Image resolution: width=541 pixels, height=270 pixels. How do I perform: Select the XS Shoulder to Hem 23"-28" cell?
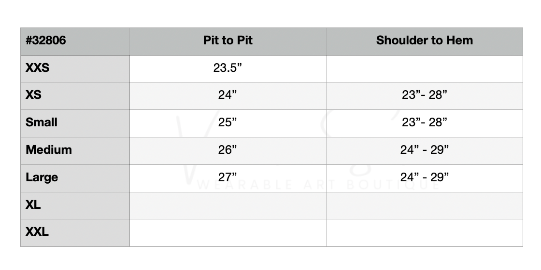(424, 95)
